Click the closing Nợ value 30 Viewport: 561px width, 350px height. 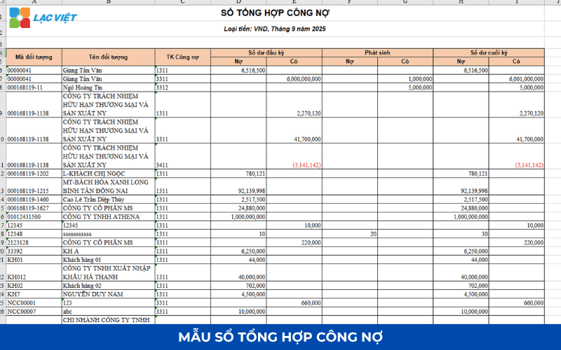tap(461, 234)
